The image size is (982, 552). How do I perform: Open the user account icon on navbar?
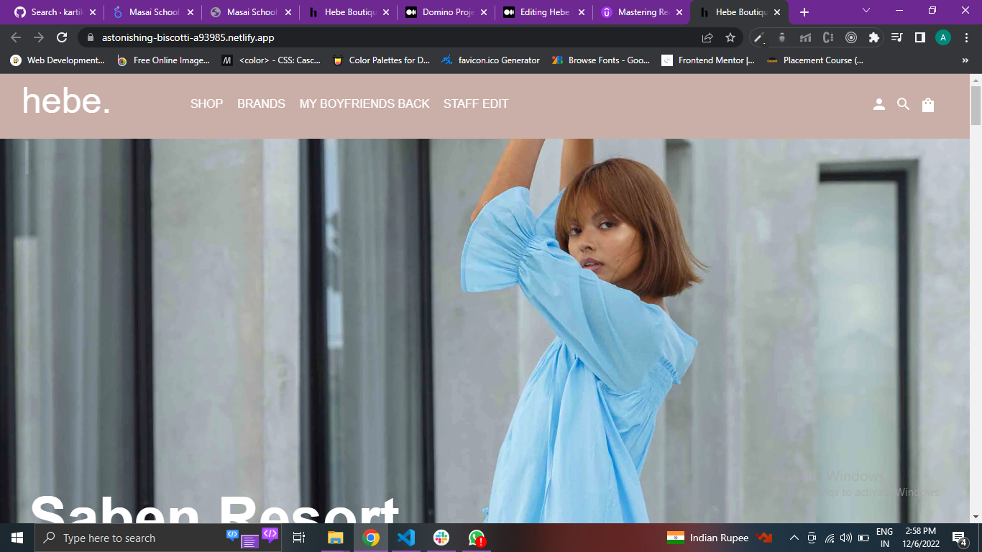tap(878, 103)
